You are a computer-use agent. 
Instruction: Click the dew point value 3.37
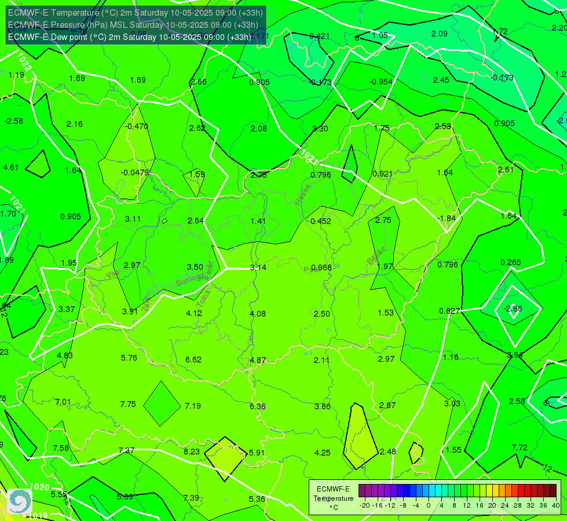(x=67, y=309)
